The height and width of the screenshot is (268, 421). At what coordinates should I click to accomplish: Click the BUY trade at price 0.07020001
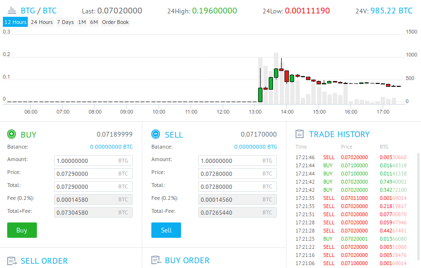point(351,239)
